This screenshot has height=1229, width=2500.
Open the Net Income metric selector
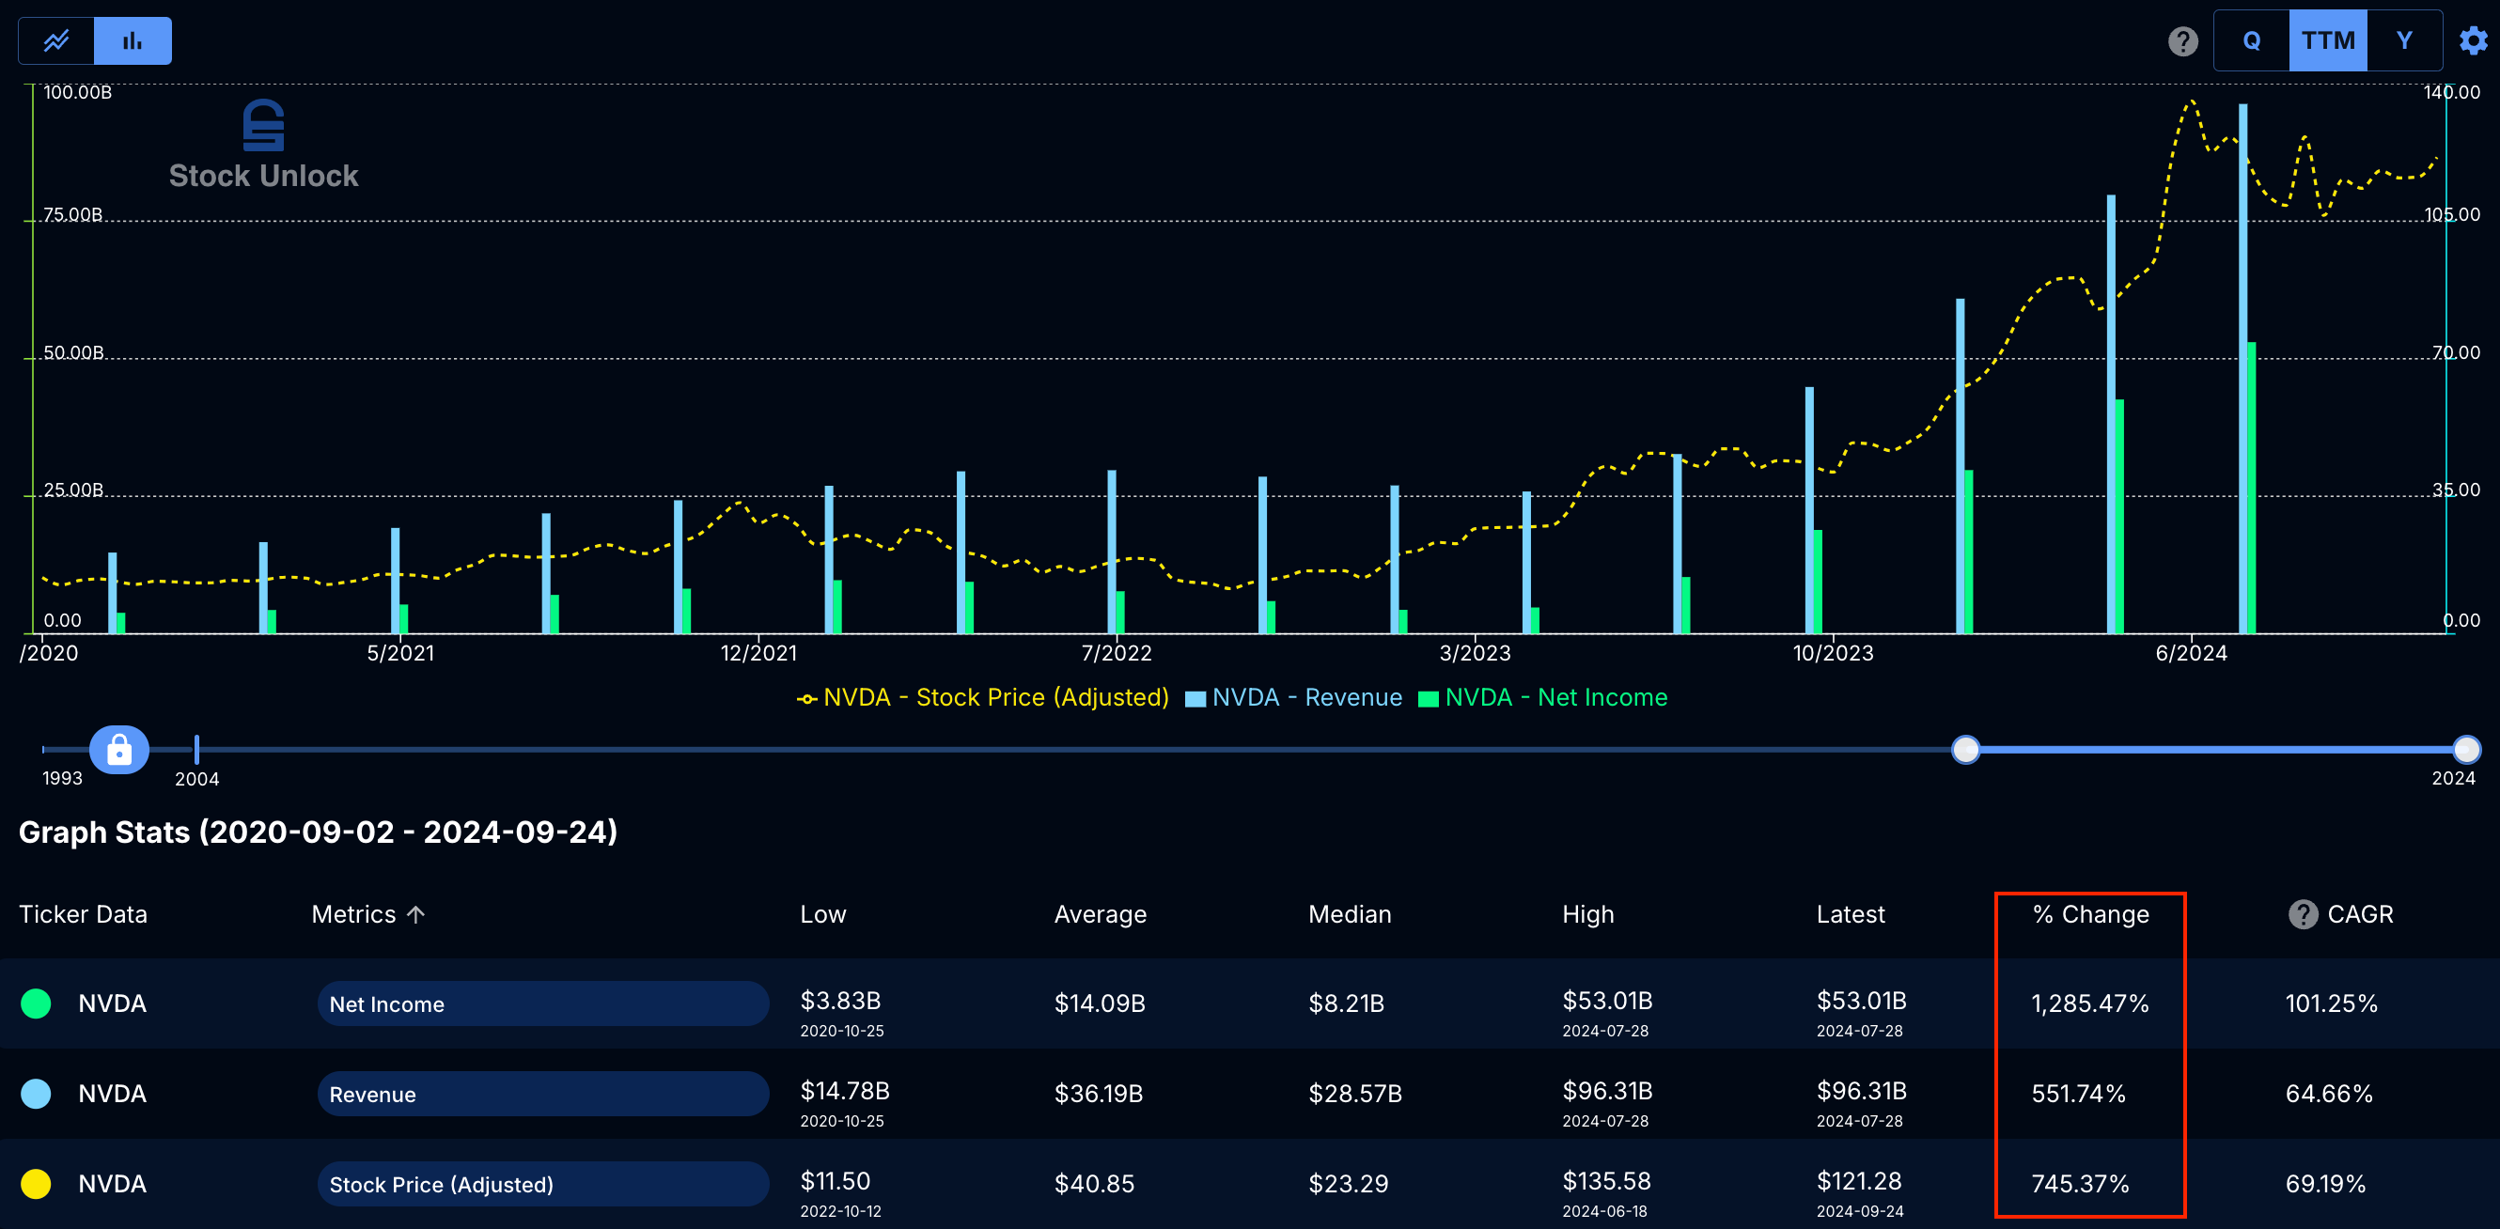(542, 1003)
